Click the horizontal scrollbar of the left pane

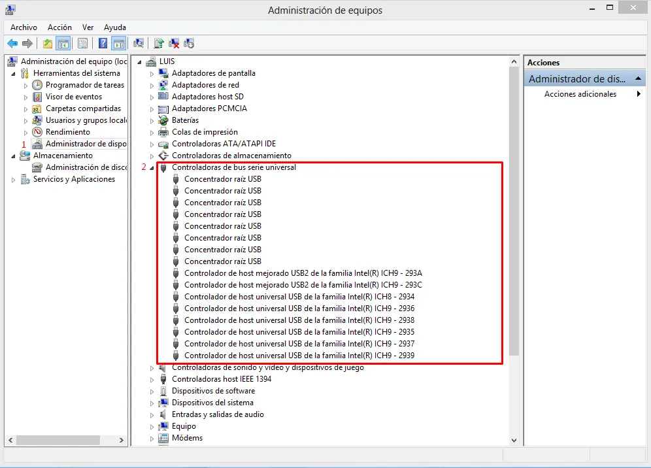click(59, 441)
